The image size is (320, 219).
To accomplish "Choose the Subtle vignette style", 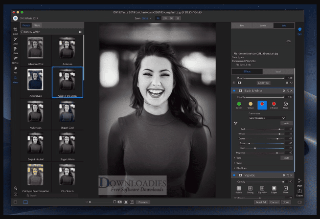I will point(239,190).
